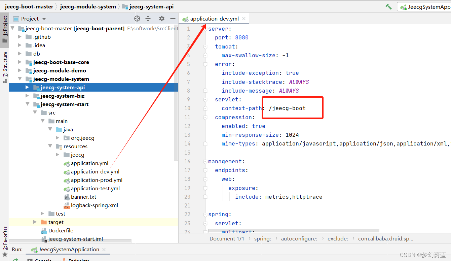The width and height of the screenshot is (451, 261).
Task: Fold the error block at line 5
Action: pyautogui.click(x=205, y=64)
